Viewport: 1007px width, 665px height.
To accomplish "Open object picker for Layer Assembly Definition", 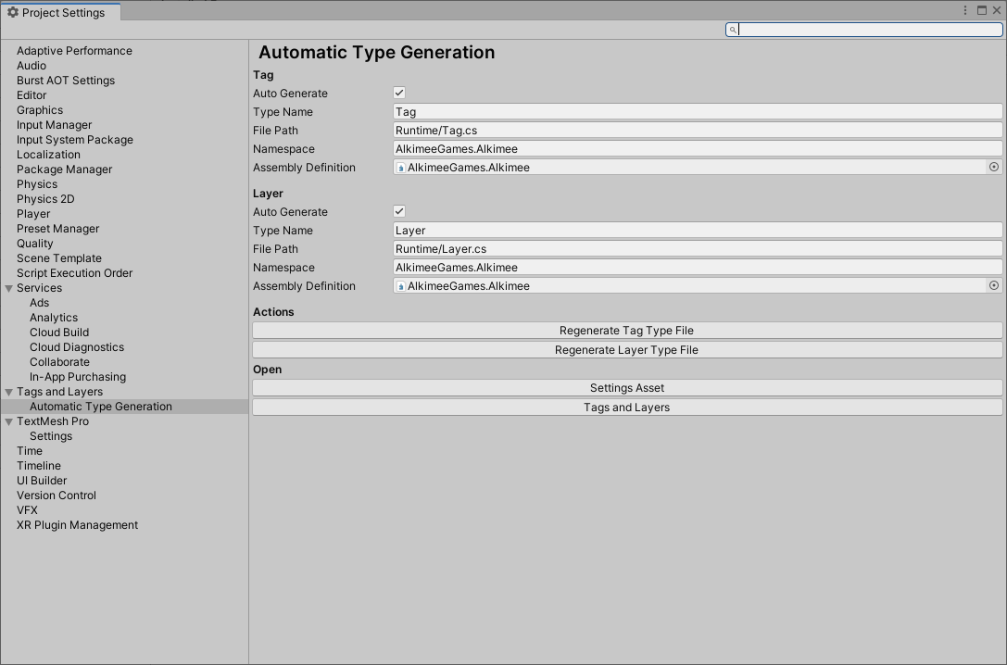I will 994,286.
